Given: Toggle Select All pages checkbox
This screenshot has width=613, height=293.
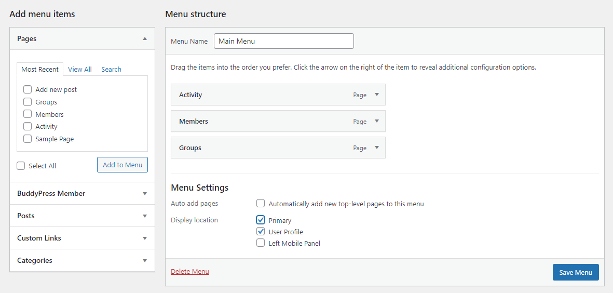Looking at the screenshot, I should (x=21, y=166).
